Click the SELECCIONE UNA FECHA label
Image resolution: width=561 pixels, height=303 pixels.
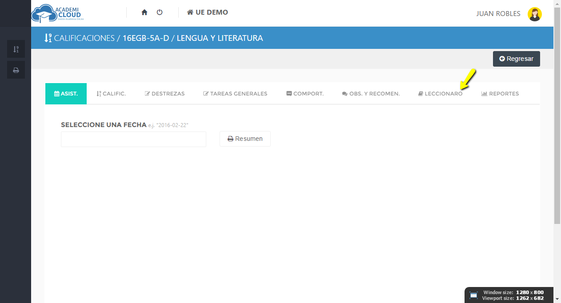(x=104, y=125)
